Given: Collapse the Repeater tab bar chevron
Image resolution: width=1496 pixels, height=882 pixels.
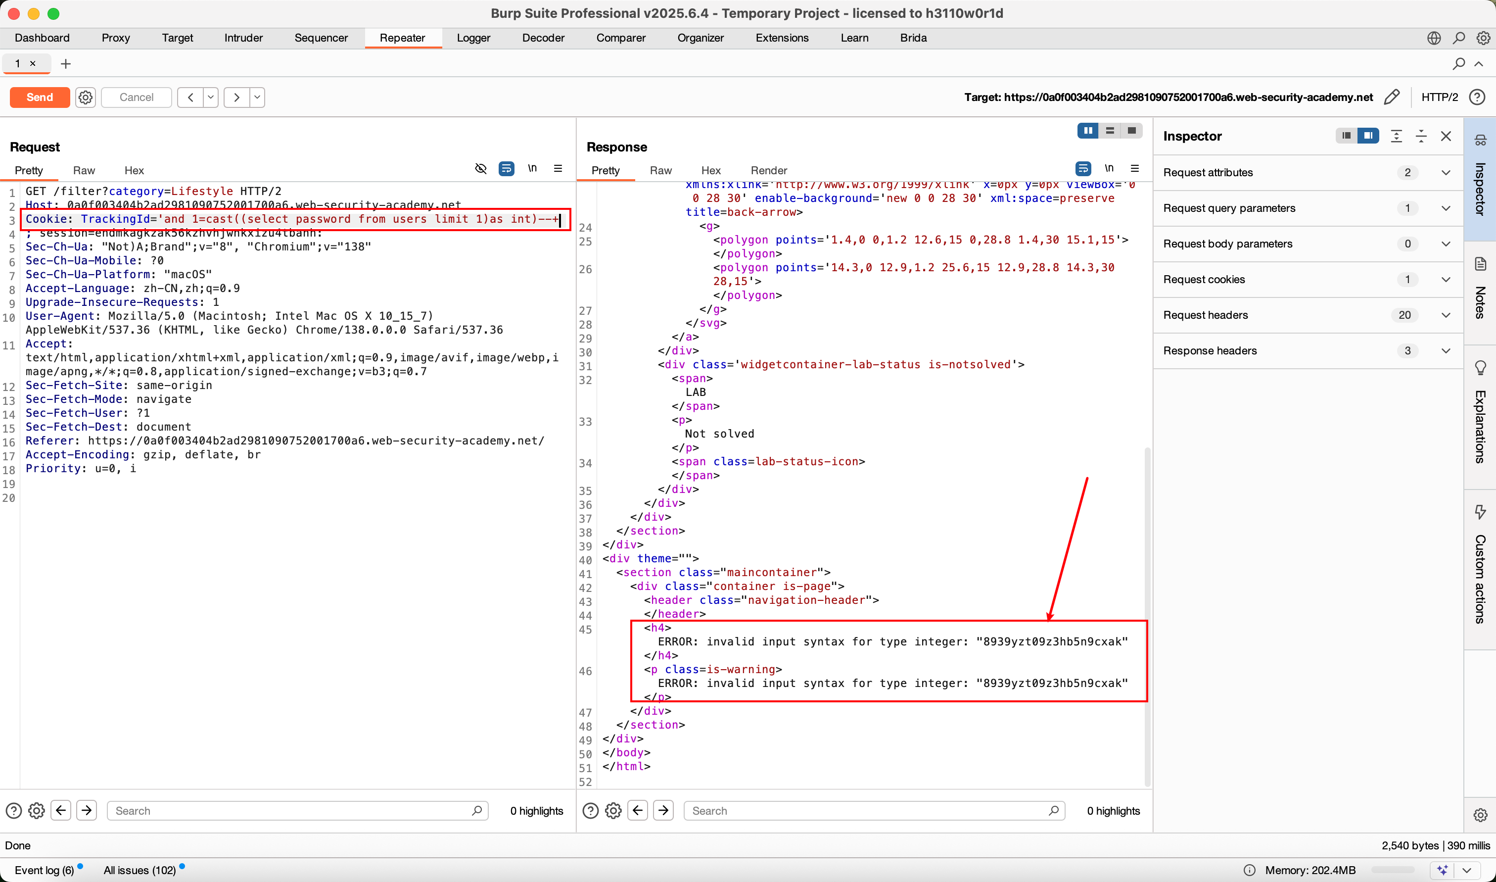Looking at the screenshot, I should pyautogui.click(x=1479, y=63).
